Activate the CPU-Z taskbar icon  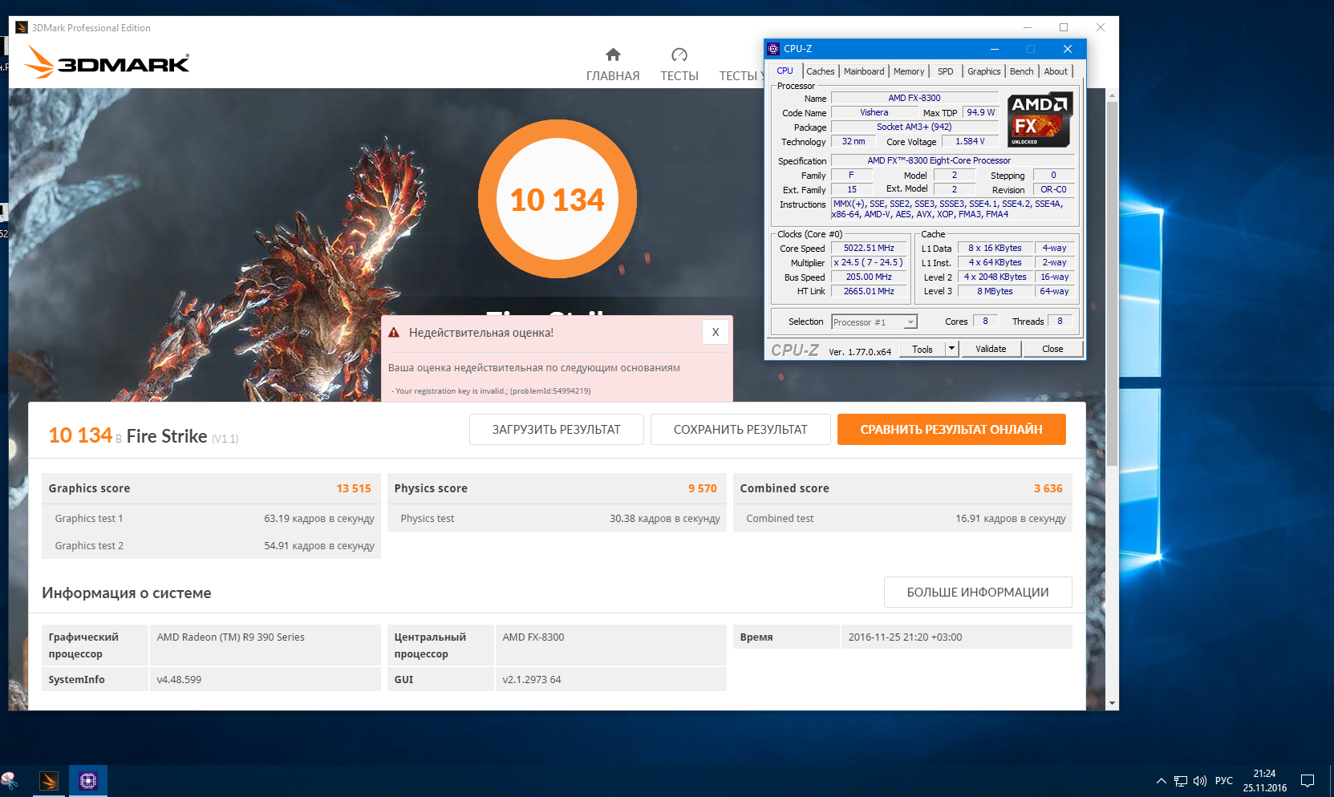click(x=88, y=780)
